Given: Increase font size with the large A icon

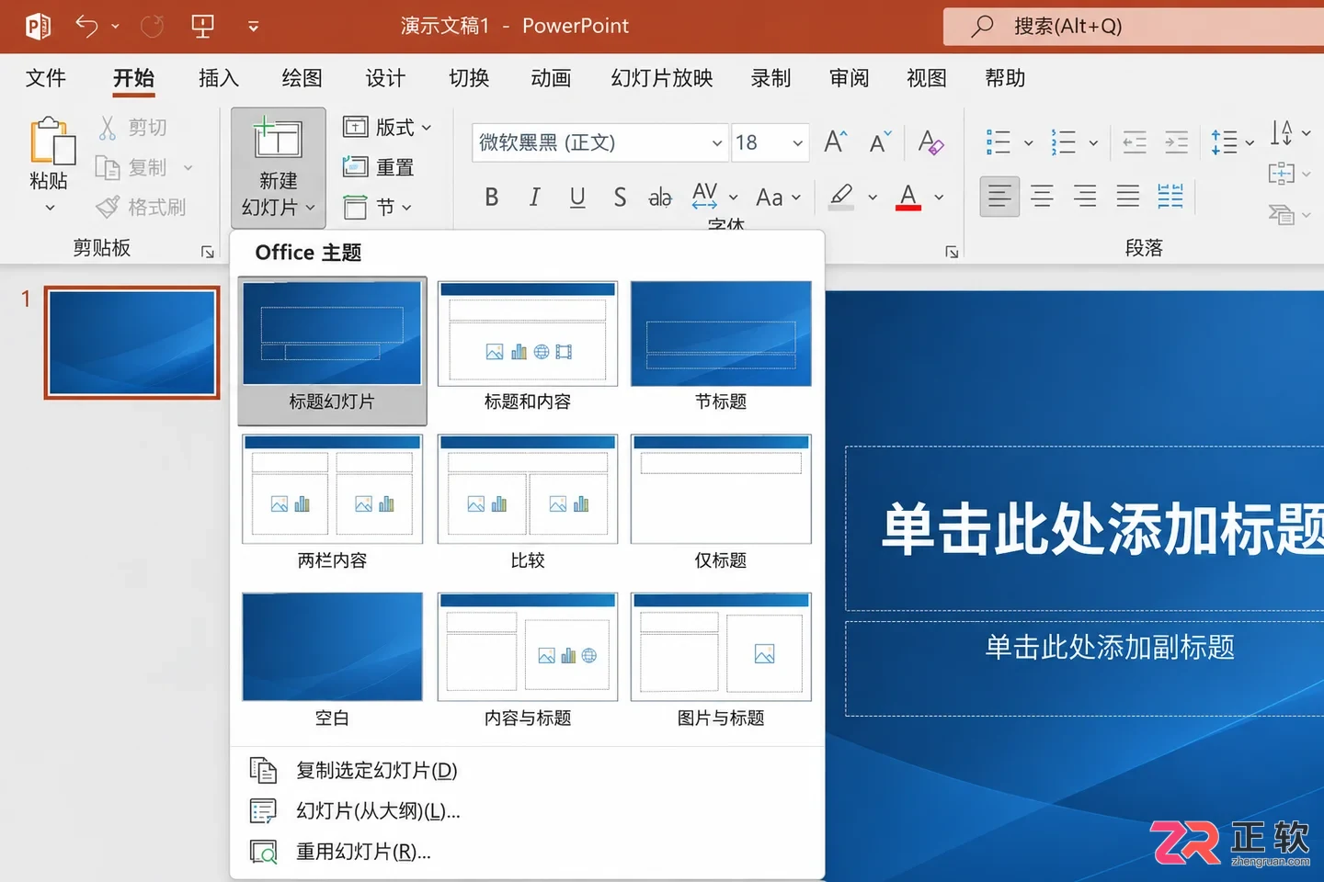Looking at the screenshot, I should tap(836, 141).
